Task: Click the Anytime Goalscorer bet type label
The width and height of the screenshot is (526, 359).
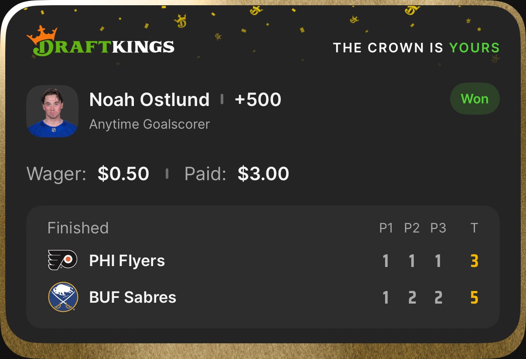Action: coord(150,124)
